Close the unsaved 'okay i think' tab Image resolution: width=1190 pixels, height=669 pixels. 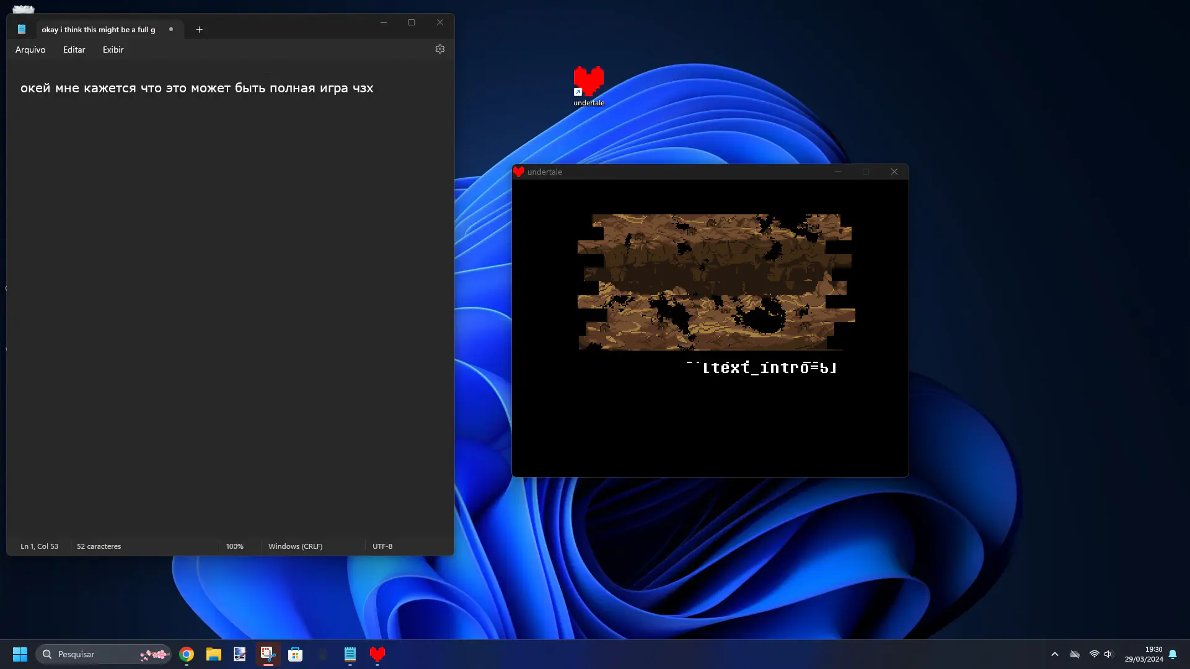point(171,30)
